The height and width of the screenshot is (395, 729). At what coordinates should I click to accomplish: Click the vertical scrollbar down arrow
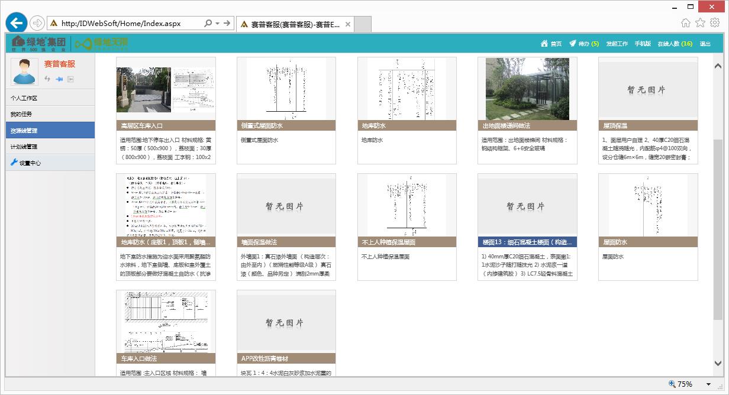pos(718,364)
